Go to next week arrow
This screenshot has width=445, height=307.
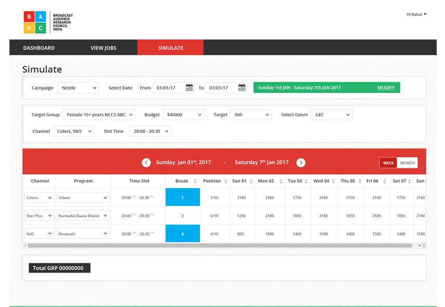click(x=301, y=163)
